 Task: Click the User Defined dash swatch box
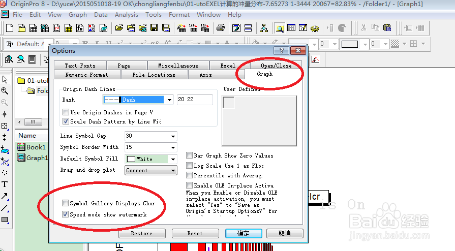coord(229,103)
